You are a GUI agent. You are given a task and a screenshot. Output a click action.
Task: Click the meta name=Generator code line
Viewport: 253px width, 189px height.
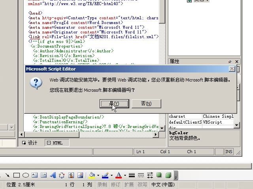coord(86,27)
